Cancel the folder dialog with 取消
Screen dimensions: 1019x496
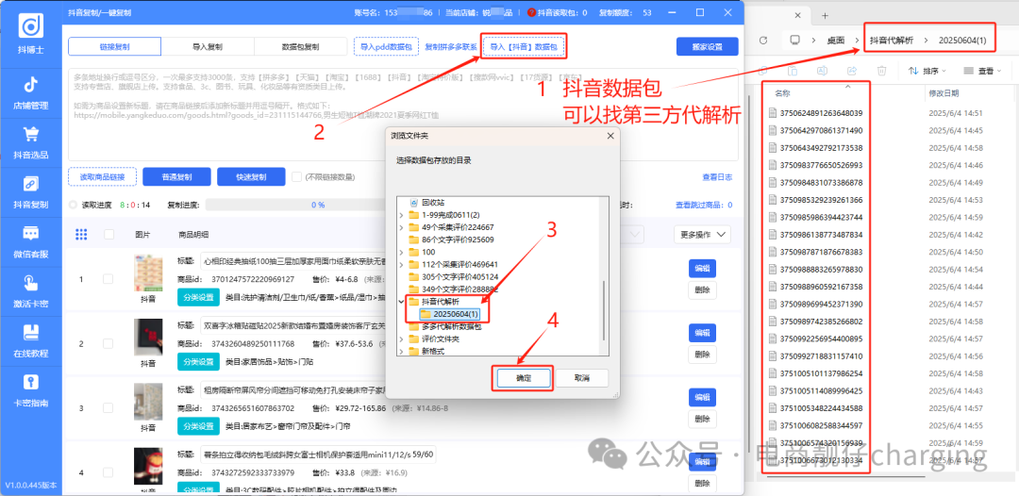(x=581, y=378)
